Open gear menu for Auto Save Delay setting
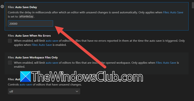Viewport: 194px width, 101px height. click(2, 7)
